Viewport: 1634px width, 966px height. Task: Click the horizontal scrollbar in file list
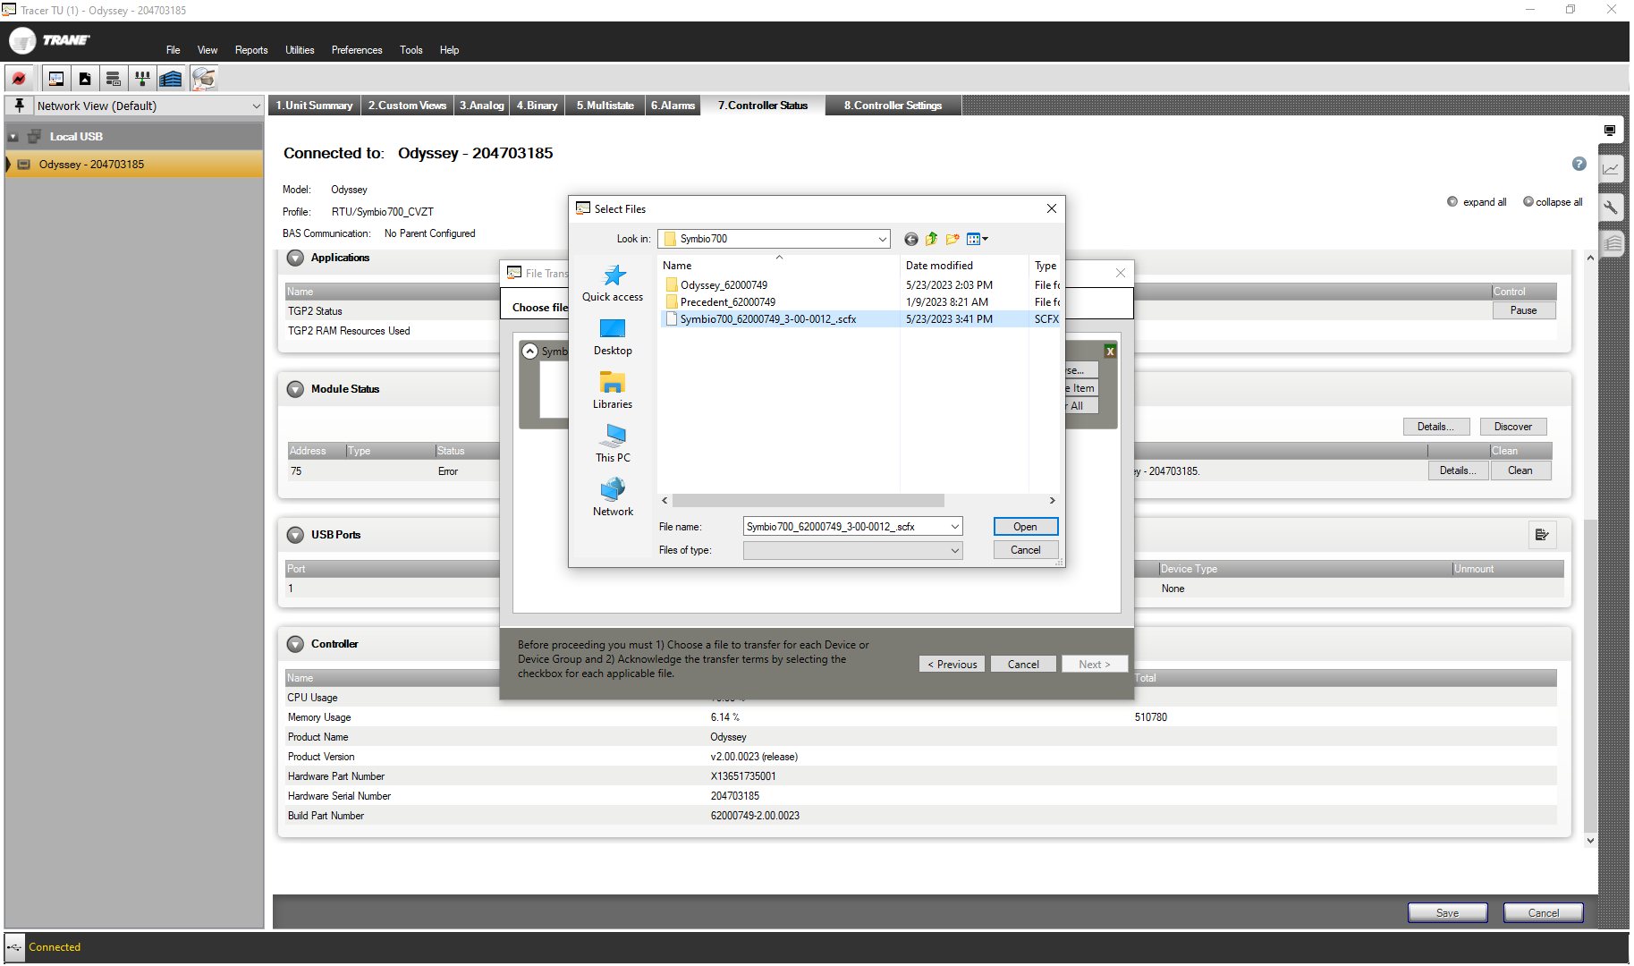(x=808, y=501)
